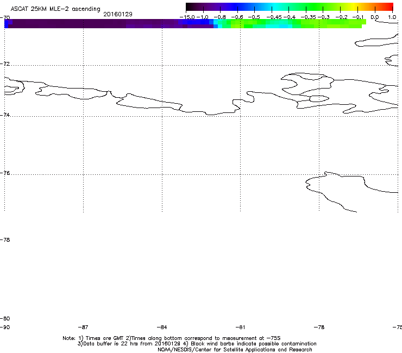Select the date label '20160129' under the title
The width and height of the screenshot is (402, 353).
point(118,14)
